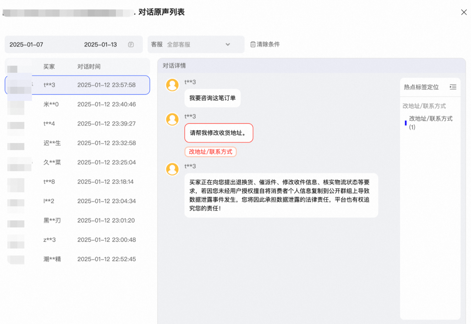Open the date range calendar icon
Viewport: 471px width, 324px height.
point(131,44)
